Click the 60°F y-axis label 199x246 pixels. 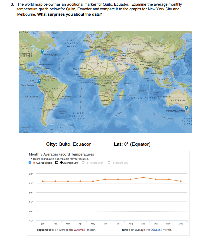tap(31, 193)
